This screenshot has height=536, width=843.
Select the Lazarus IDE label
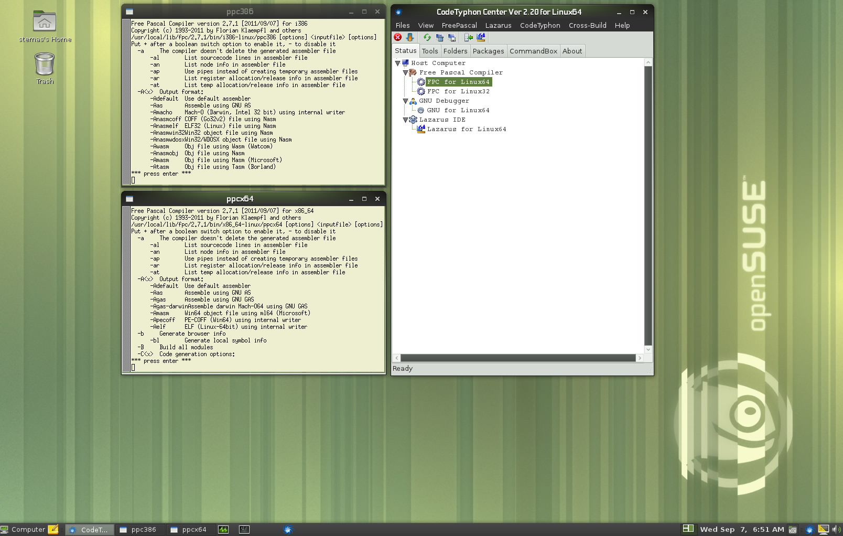pyautogui.click(x=442, y=120)
